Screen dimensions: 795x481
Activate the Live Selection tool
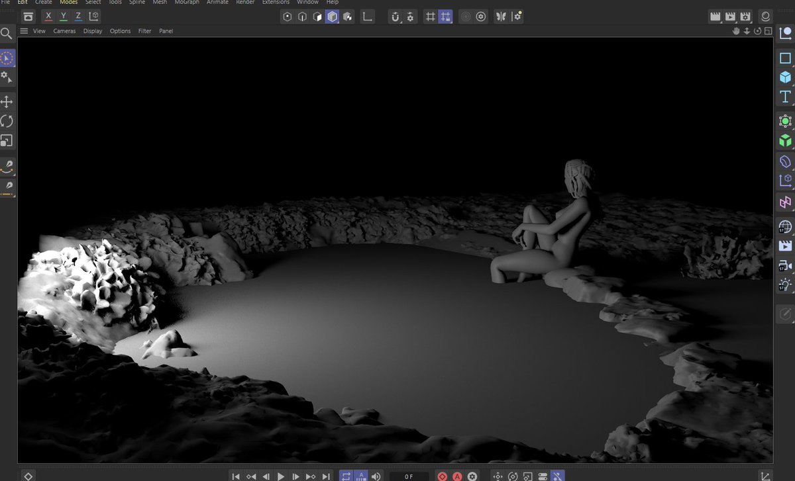coord(7,58)
